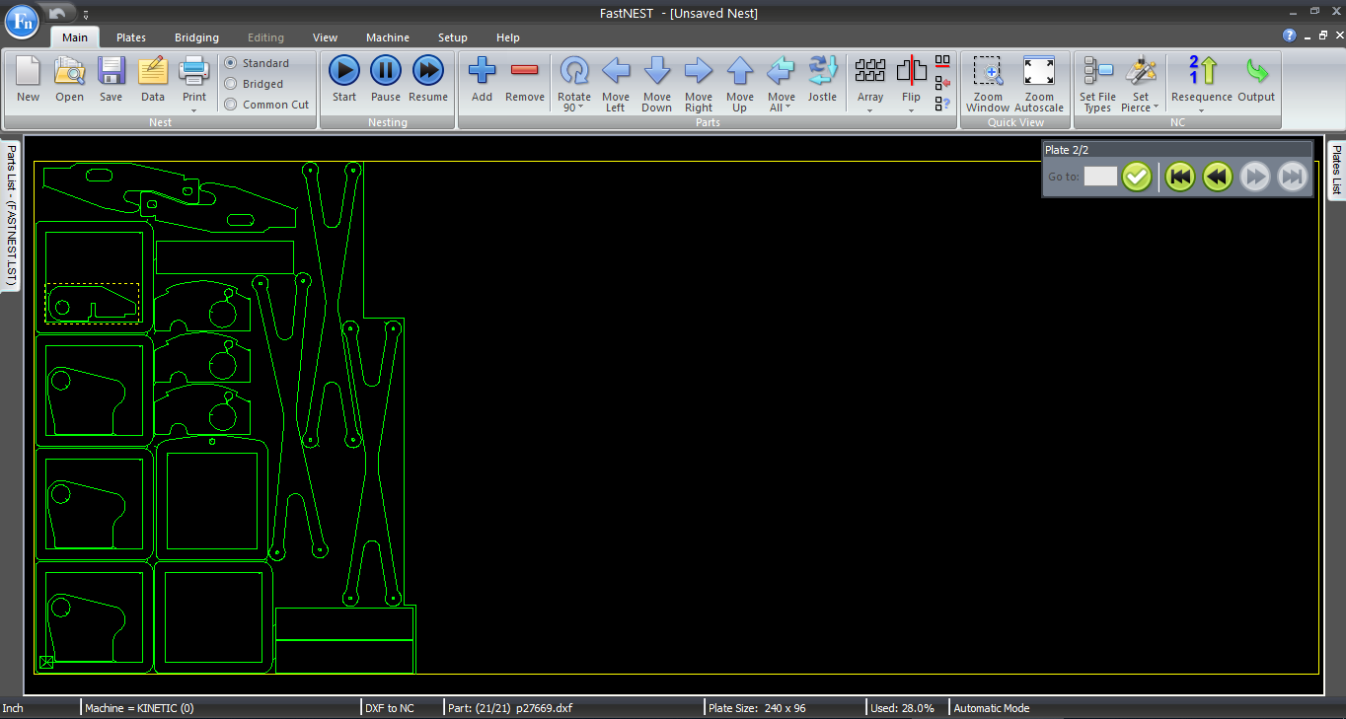Screen dimensions: 1346x719
Task: Jostle the nested parts
Action: tap(822, 79)
